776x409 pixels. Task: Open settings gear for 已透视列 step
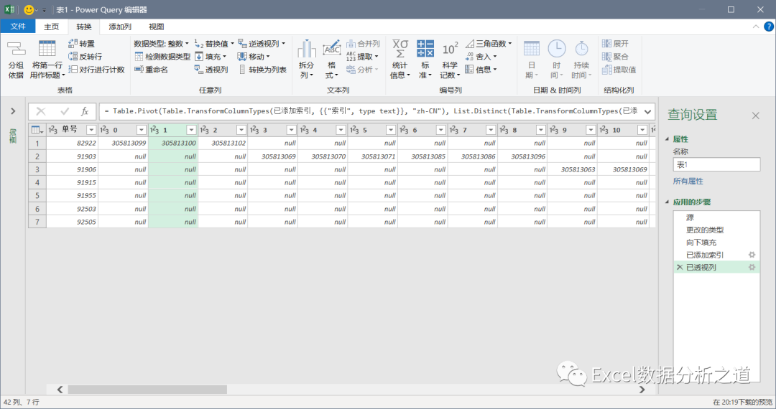[x=752, y=267]
